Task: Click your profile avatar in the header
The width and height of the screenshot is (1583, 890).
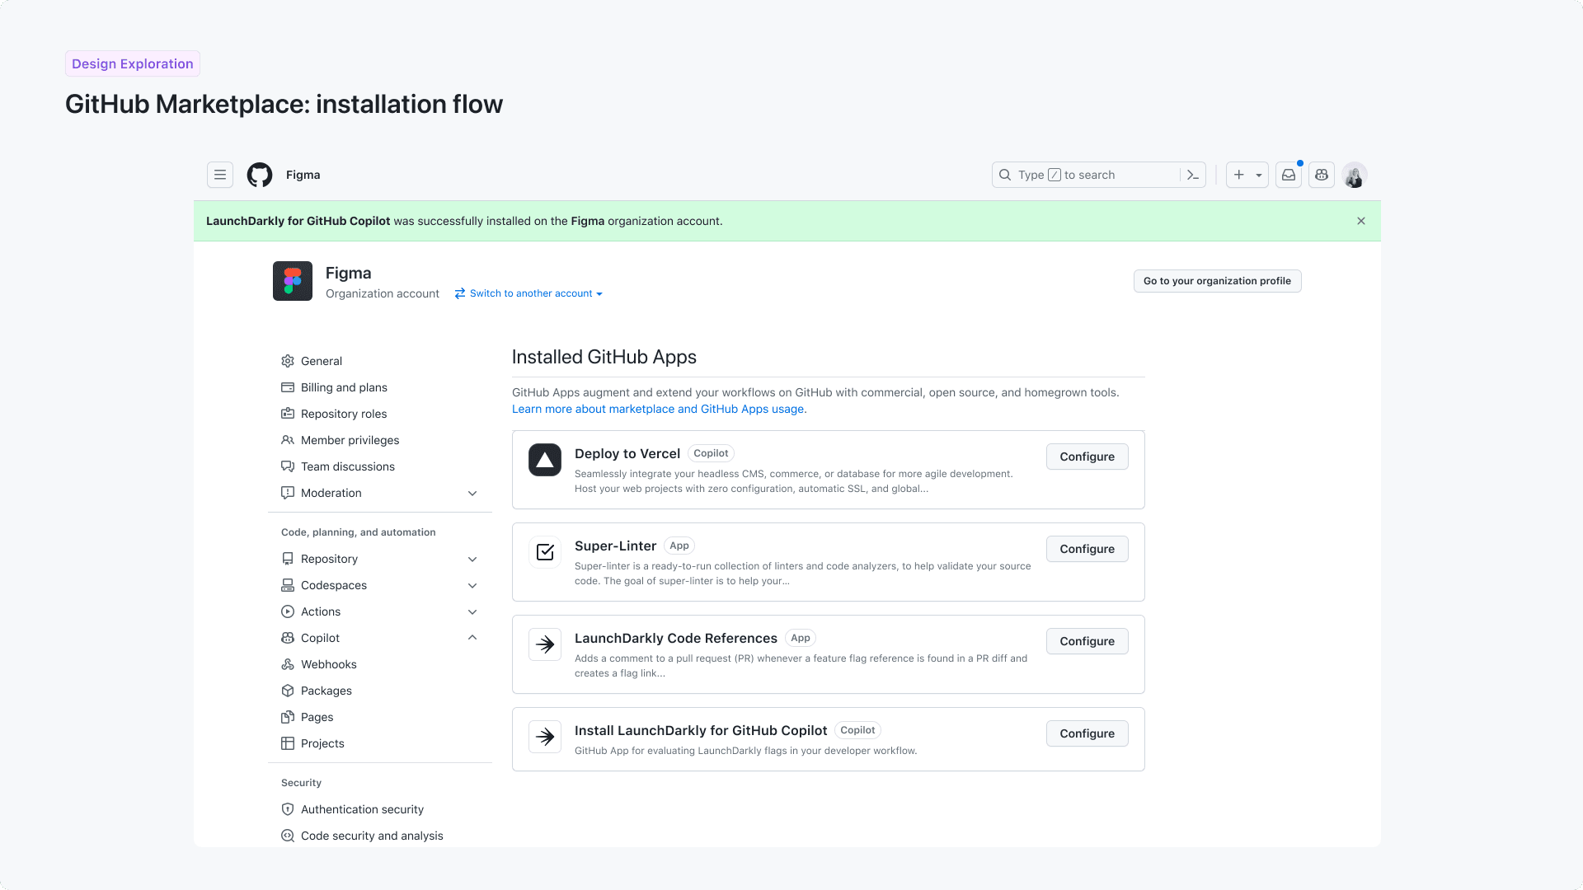Action: (x=1354, y=175)
